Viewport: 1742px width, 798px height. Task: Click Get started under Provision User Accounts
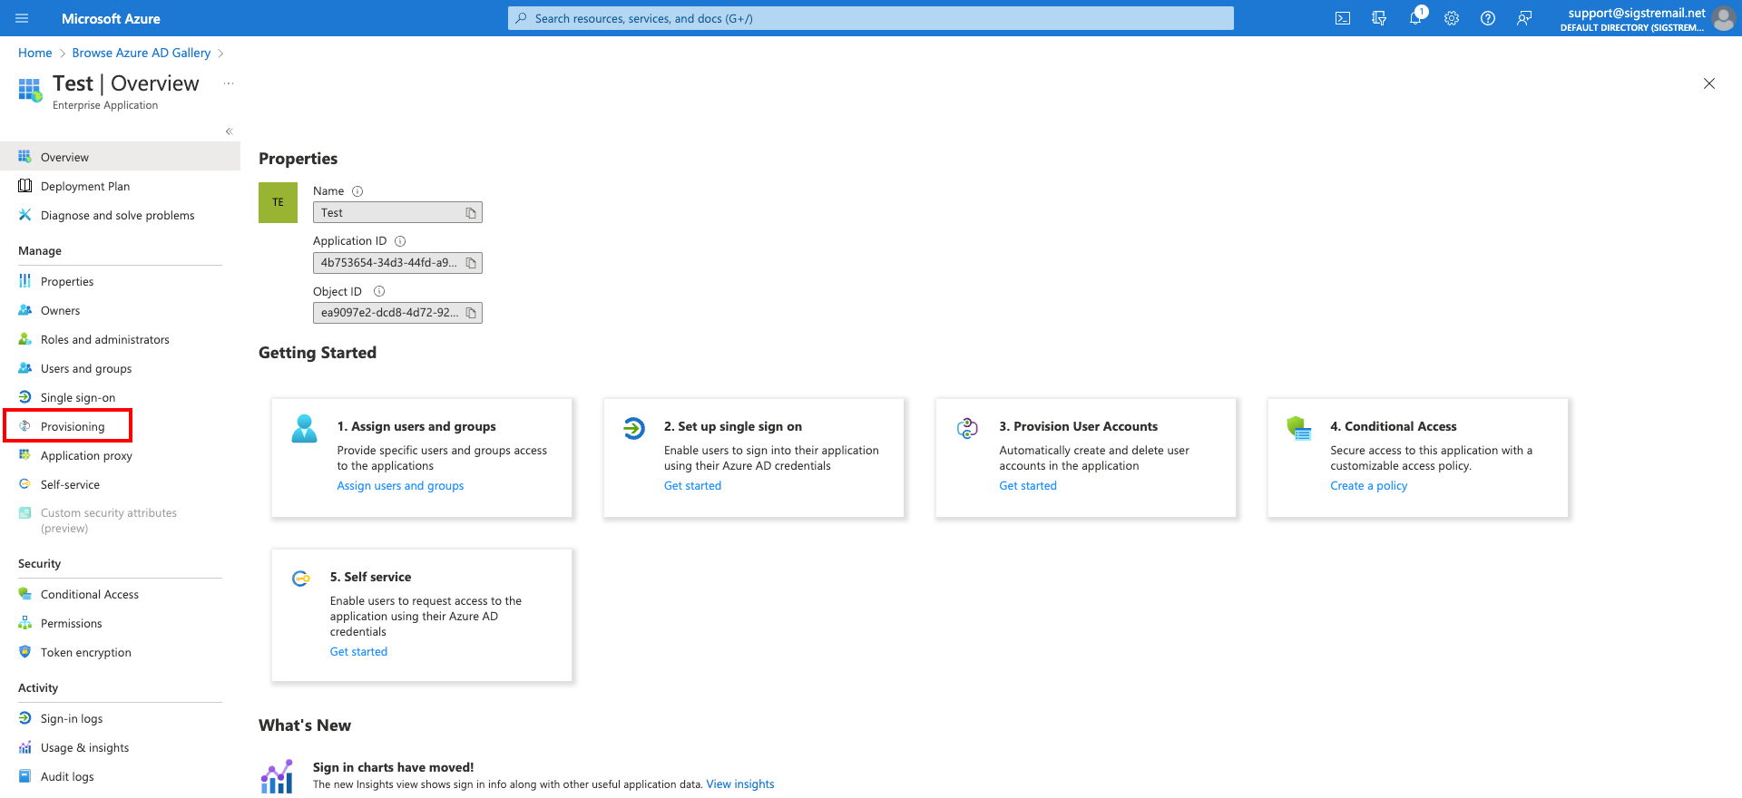1028,486
